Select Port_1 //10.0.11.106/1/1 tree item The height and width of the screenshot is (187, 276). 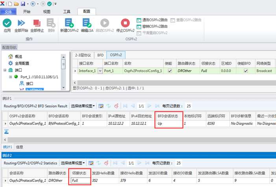point(39,77)
